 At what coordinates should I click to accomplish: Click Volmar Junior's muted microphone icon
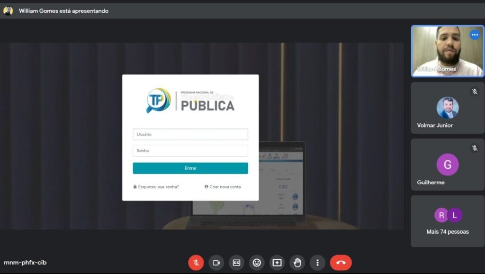pos(475,91)
